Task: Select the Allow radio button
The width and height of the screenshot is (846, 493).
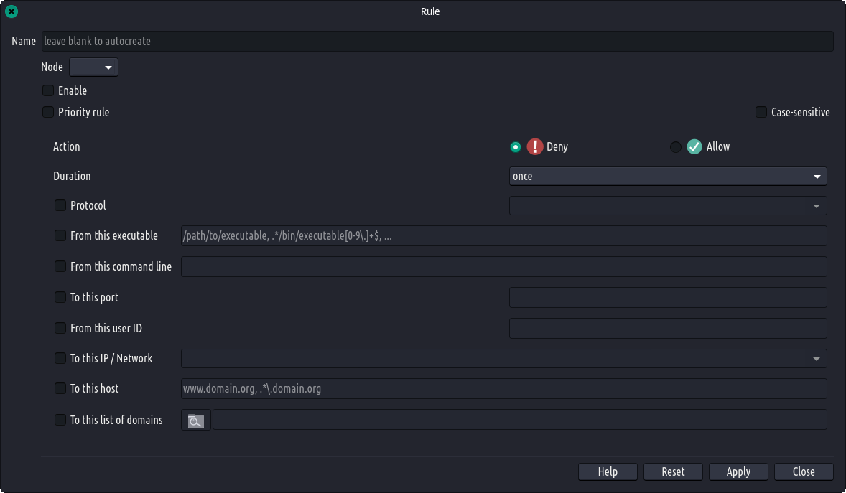Action: [x=675, y=147]
